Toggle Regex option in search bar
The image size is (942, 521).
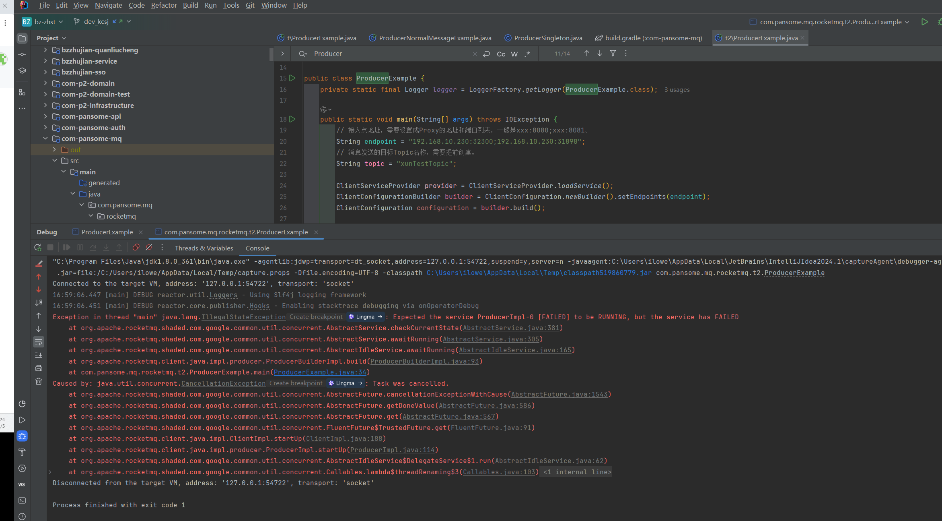pos(527,54)
